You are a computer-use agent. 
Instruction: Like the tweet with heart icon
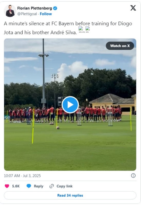pyautogui.click(x=7, y=186)
